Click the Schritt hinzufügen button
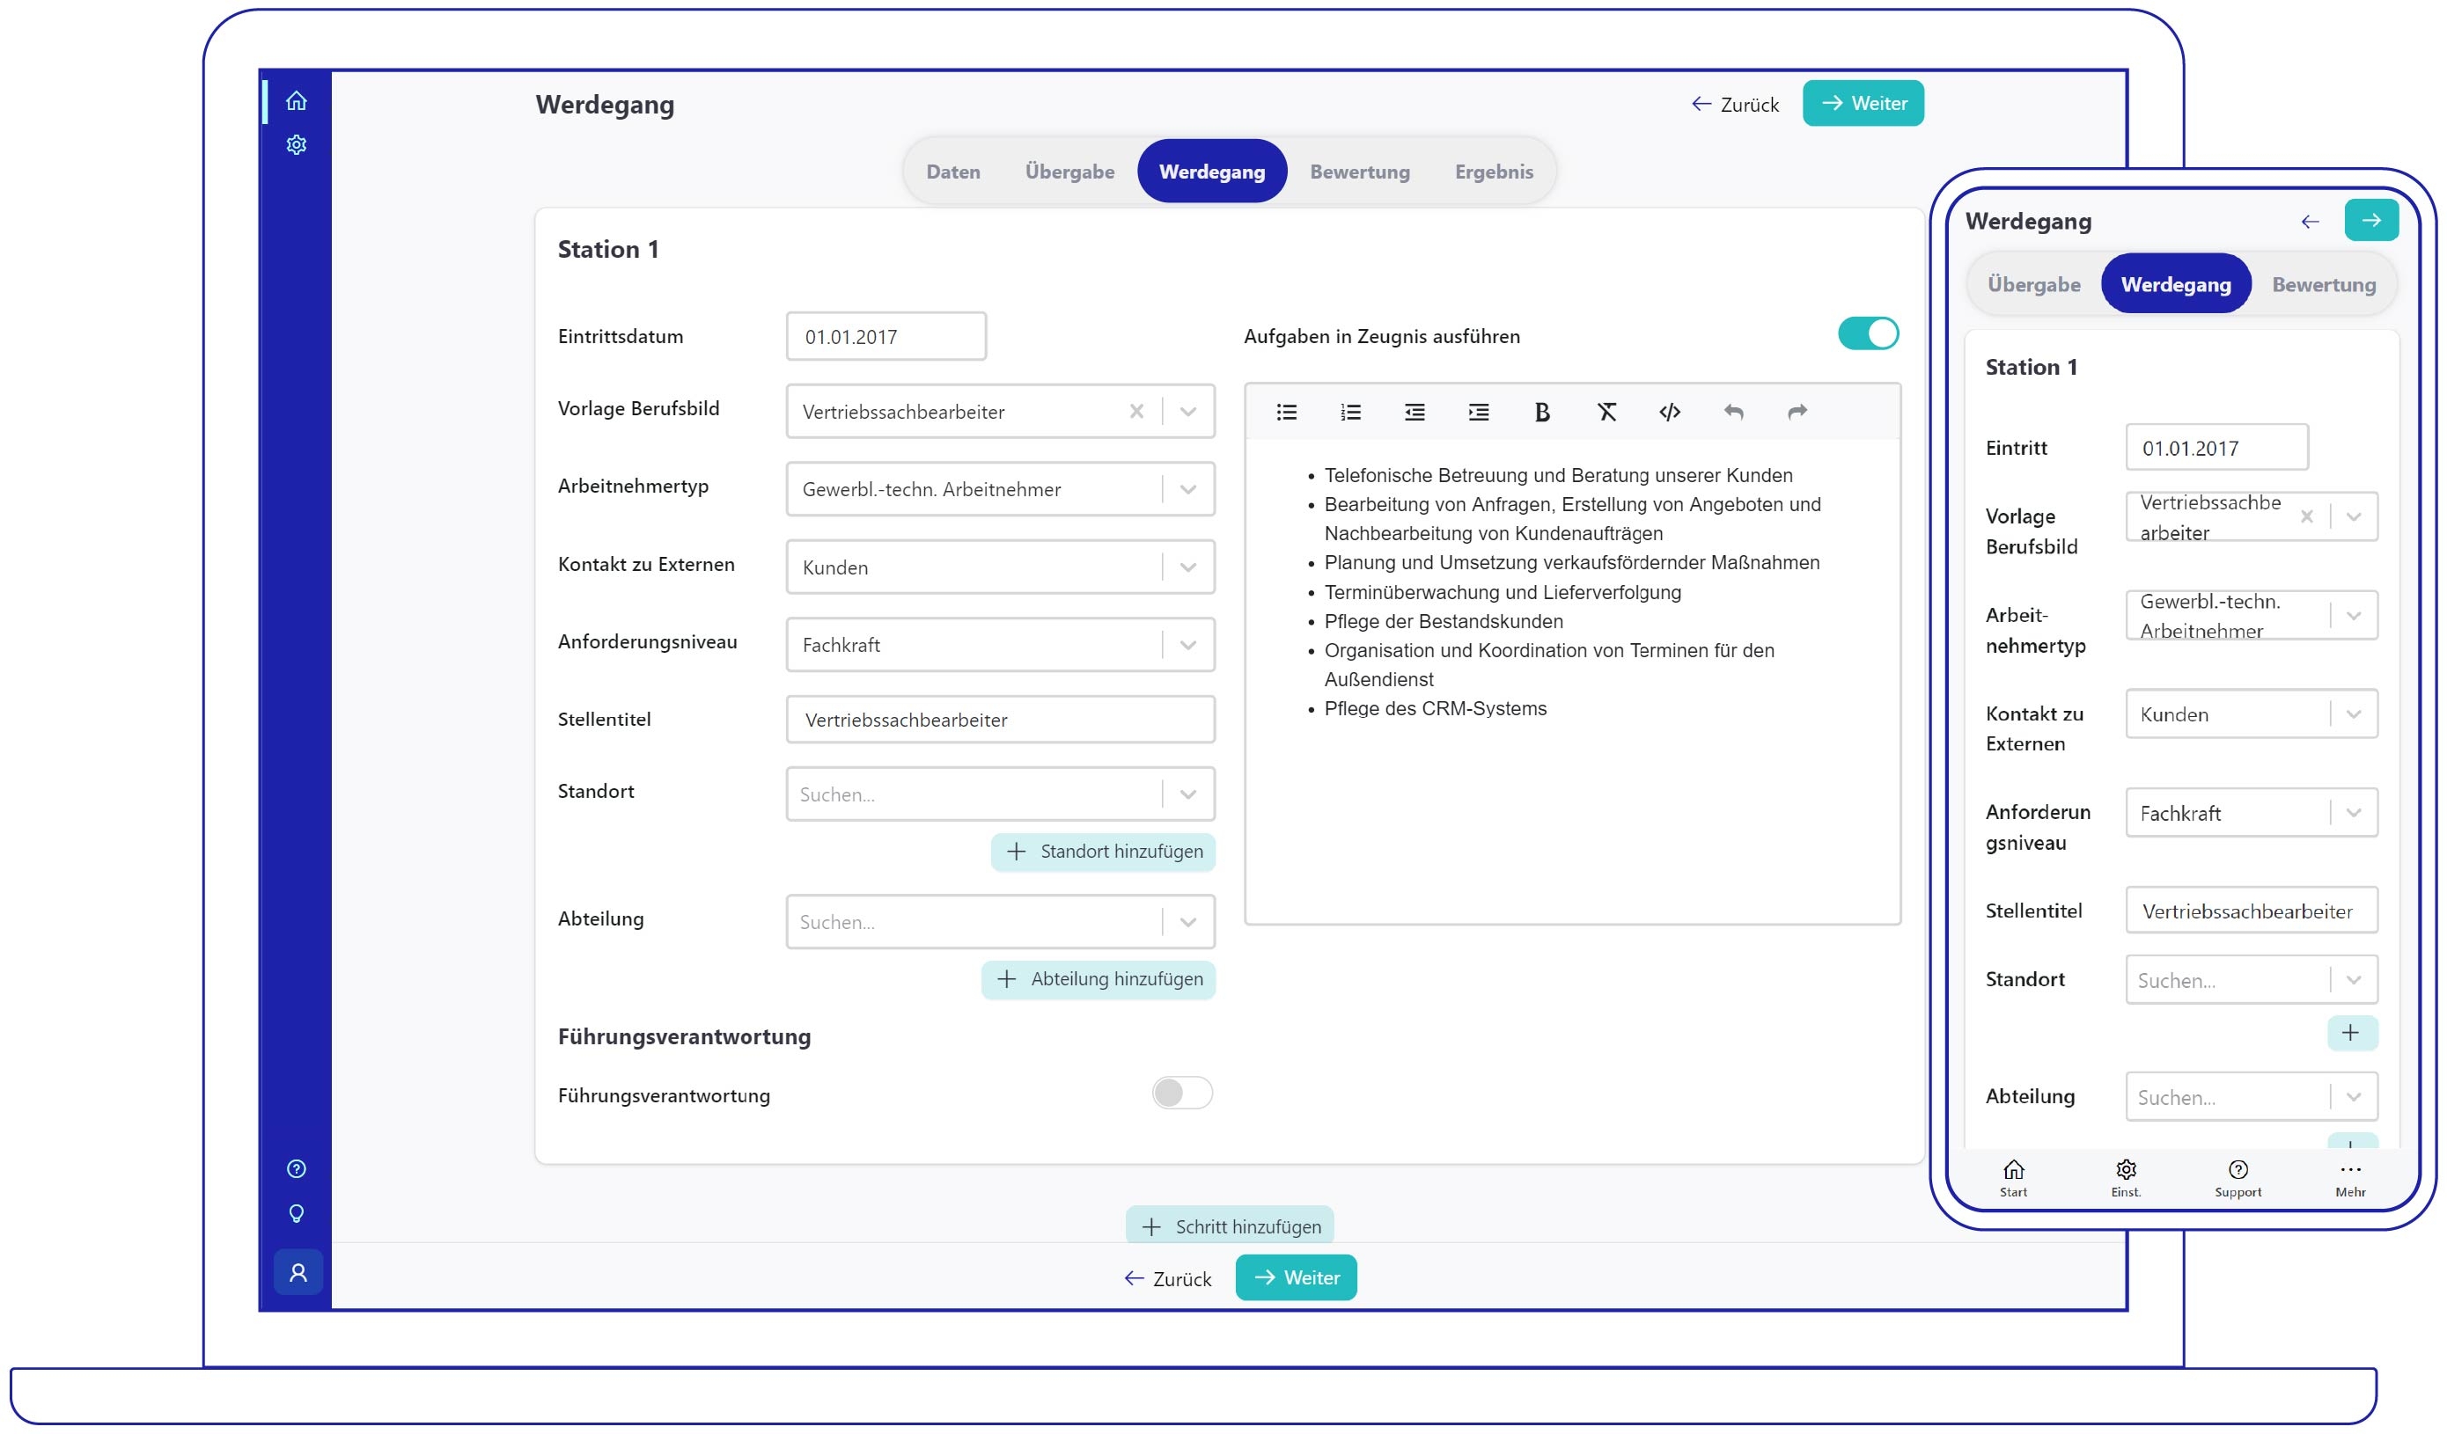The width and height of the screenshot is (2447, 1434). pyautogui.click(x=1230, y=1226)
